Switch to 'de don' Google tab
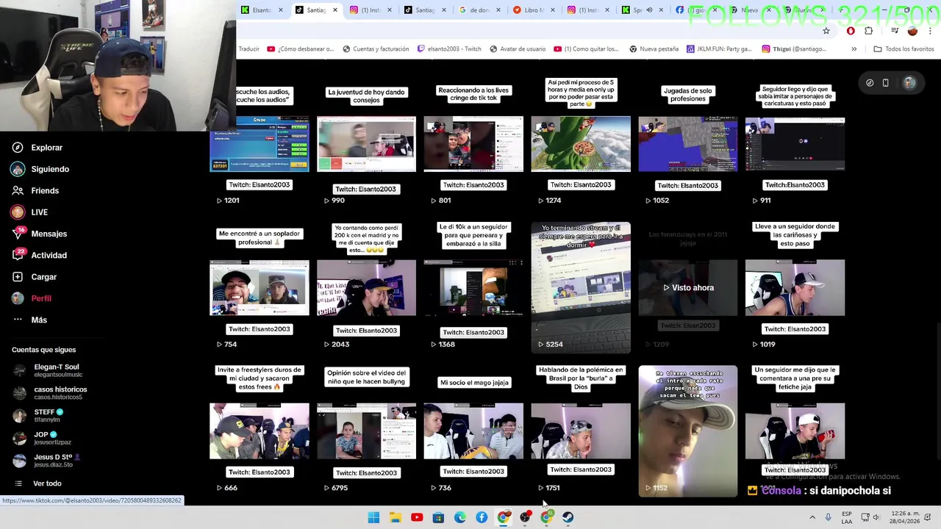Viewport: 941px width, 529px height. pos(474,10)
